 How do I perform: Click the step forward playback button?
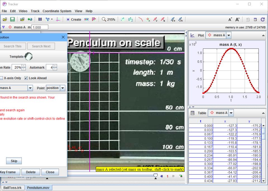pyautogui.click(x=173, y=176)
